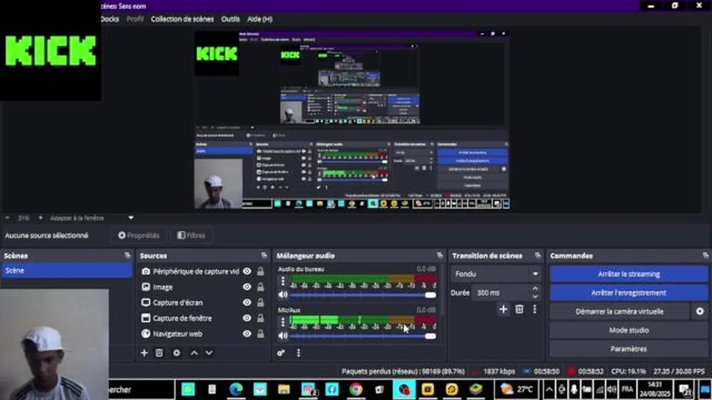Click Arrêter l'enregistrement button
The height and width of the screenshot is (400, 712).
[629, 293]
